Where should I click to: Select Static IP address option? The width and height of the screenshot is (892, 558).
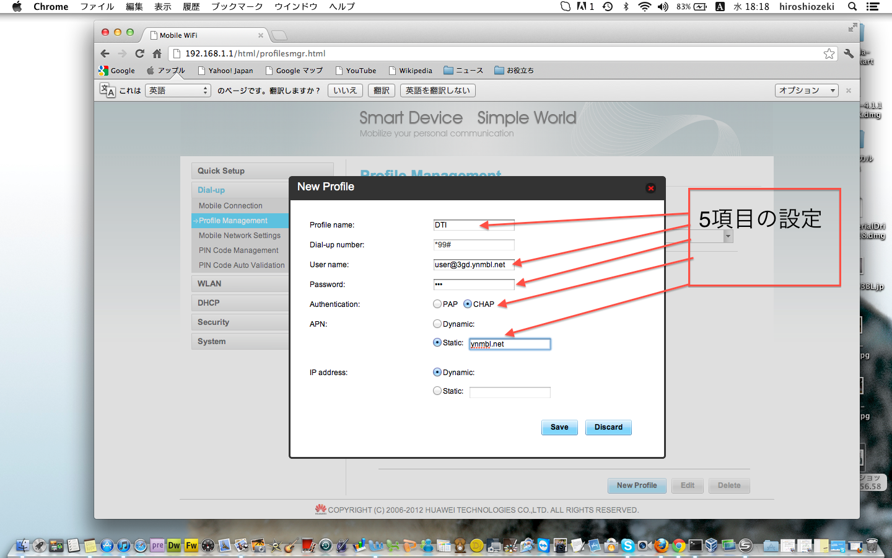437,391
